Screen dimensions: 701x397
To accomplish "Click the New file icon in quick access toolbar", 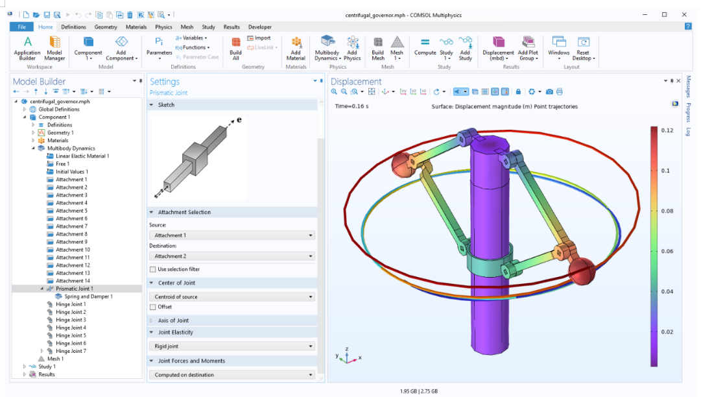I will (x=26, y=15).
